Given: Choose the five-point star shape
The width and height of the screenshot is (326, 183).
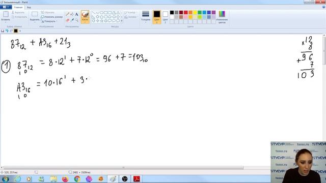Looking at the screenshot, I should tap(102, 21).
